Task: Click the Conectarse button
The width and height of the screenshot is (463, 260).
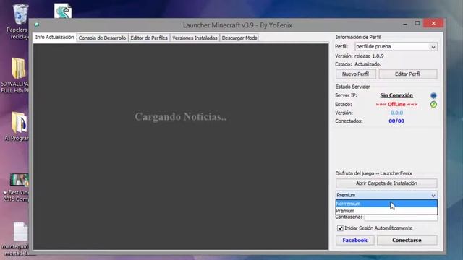Action: pyautogui.click(x=407, y=240)
